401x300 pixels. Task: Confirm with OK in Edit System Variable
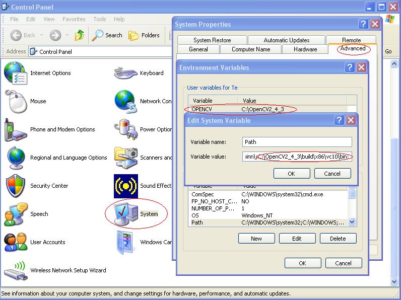(292, 174)
